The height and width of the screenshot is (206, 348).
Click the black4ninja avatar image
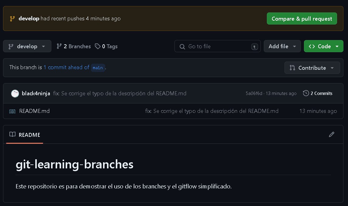pos(15,93)
